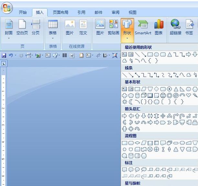
Task: Expand the 表格 table dropdown arrow
Action: tap(53, 38)
